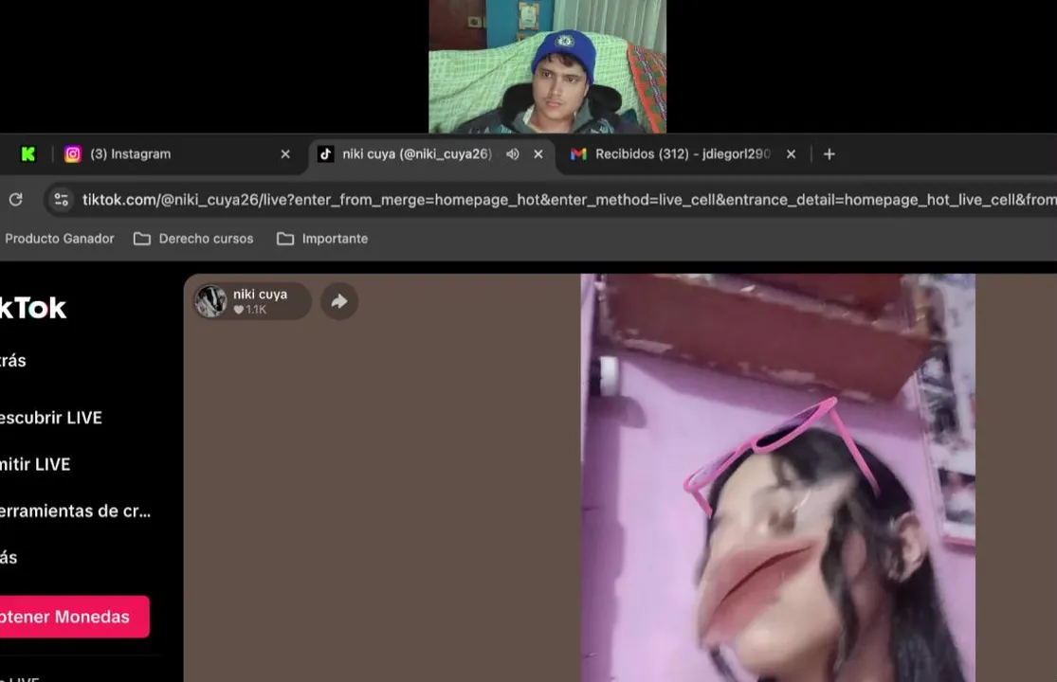Reload the current page
Screen dimensions: 1057x682
(15, 199)
